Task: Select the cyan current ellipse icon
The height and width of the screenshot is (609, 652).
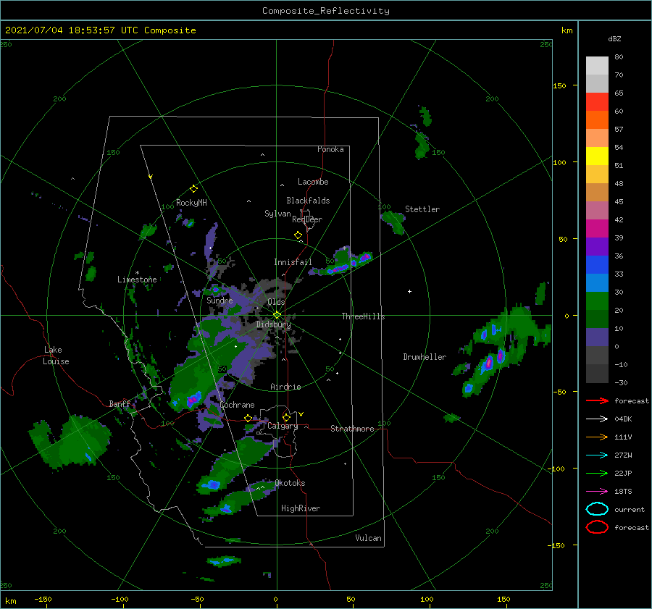Action: 597,509
